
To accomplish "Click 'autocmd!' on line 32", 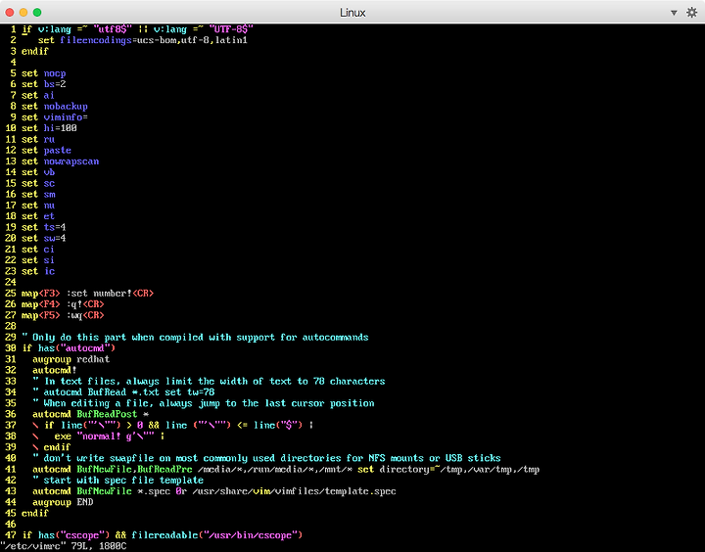I will (x=55, y=370).
